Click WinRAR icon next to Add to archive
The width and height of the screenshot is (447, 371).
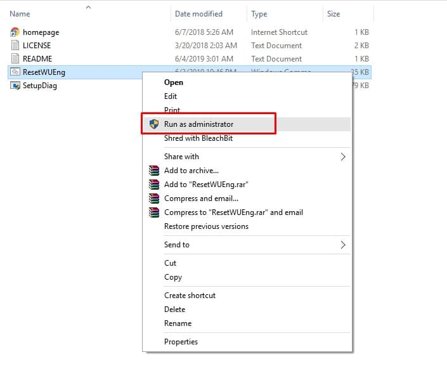point(153,171)
